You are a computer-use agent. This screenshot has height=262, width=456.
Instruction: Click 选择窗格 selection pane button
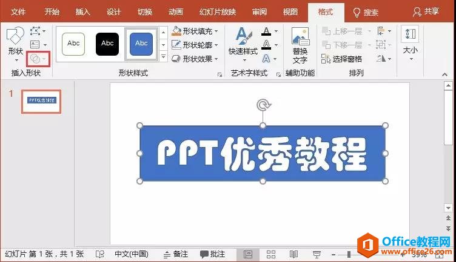pyautogui.click(x=342, y=59)
